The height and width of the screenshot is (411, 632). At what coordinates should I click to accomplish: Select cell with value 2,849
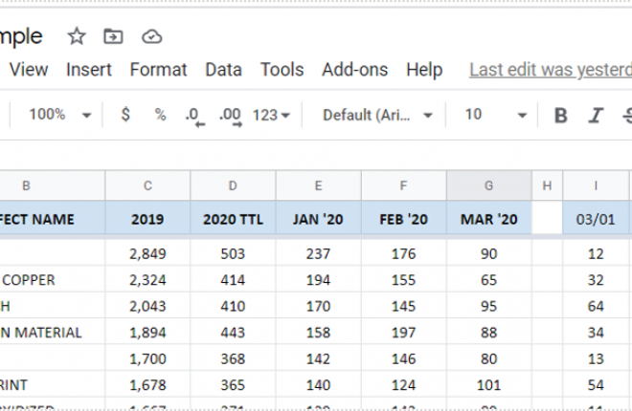tap(147, 253)
